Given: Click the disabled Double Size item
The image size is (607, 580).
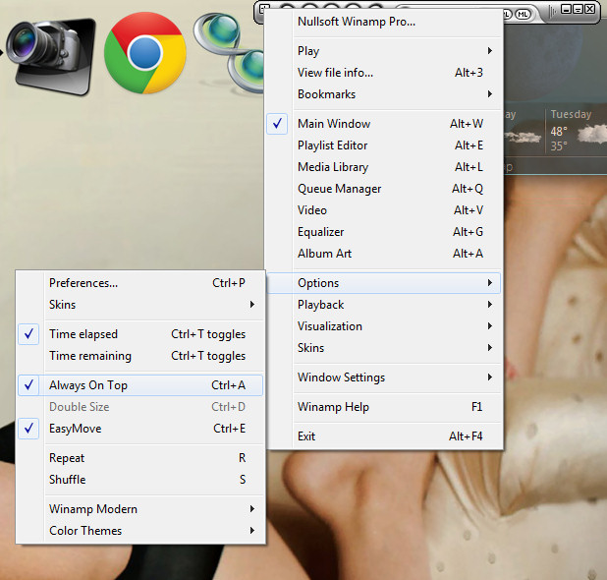Looking at the screenshot, I should (x=140, y=407).
